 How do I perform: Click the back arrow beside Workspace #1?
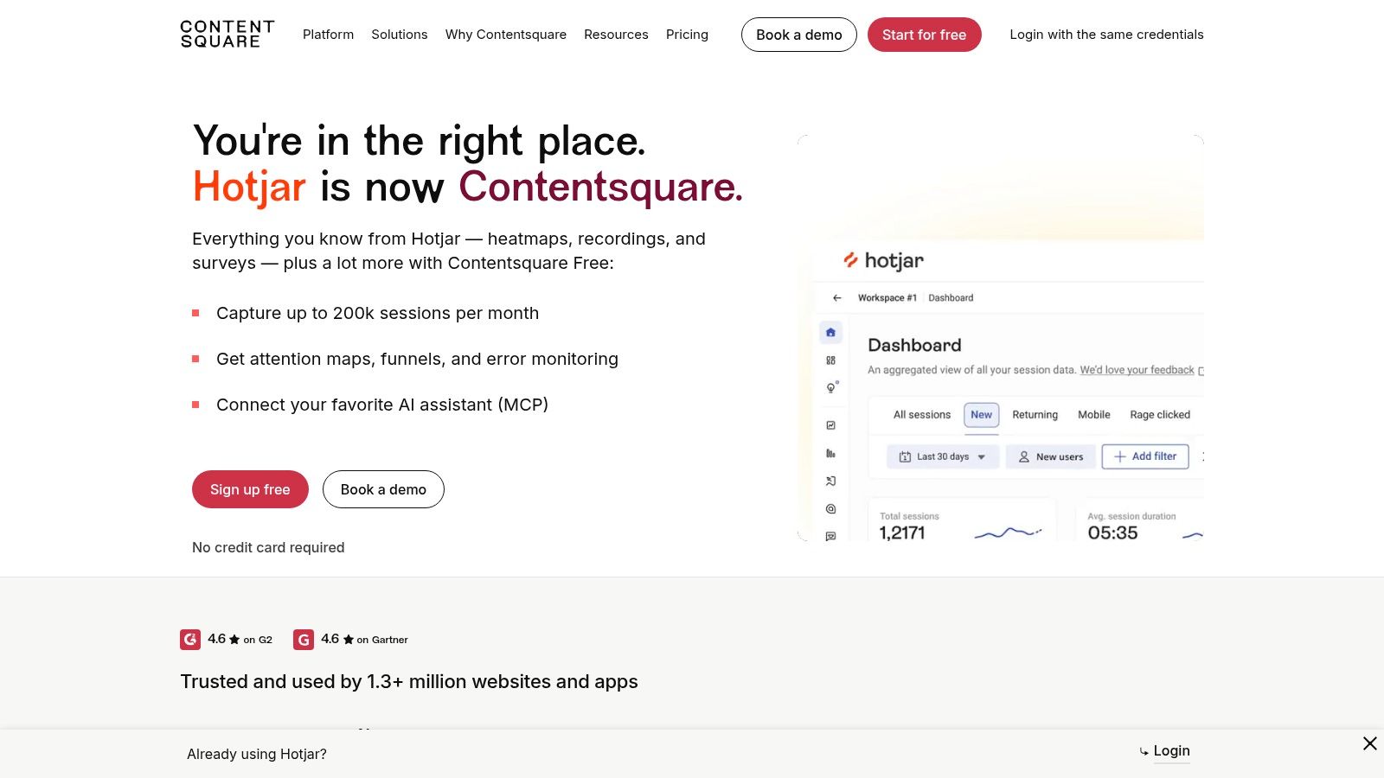coord(836,297)
